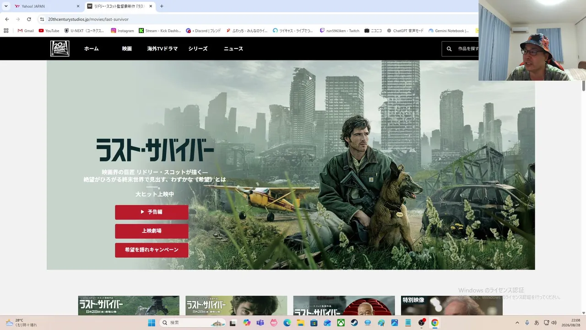Open the ニコニコ bookmark
The width and height of the screenshot is (586, 330).
(373, 31)
